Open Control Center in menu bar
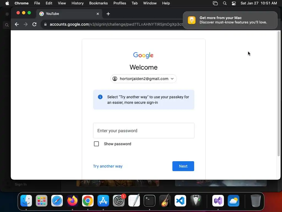282x212 pixels. [234, 3]
